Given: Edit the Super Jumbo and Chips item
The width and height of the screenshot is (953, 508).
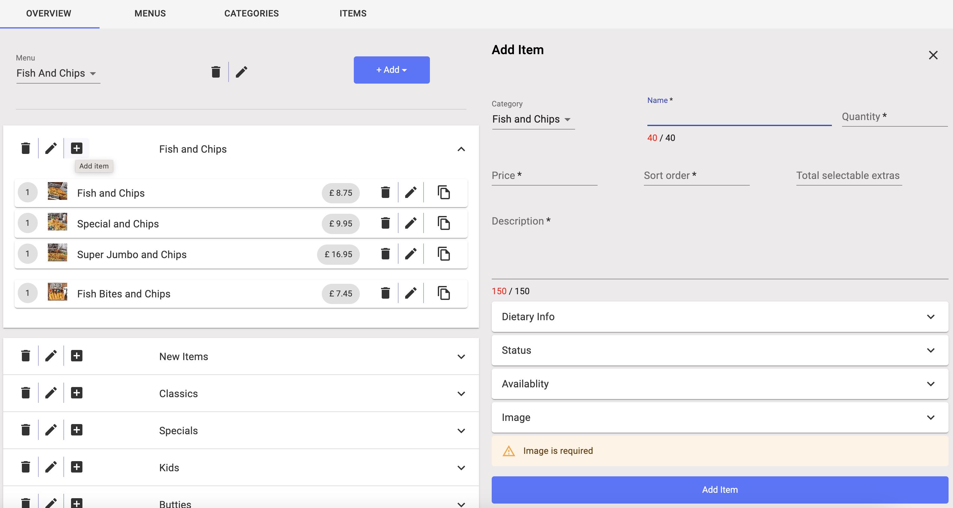Looking at the screenshot, I should [x=411, y=254].
